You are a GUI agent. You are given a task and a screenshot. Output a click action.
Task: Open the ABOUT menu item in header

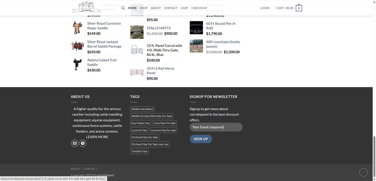156,8
